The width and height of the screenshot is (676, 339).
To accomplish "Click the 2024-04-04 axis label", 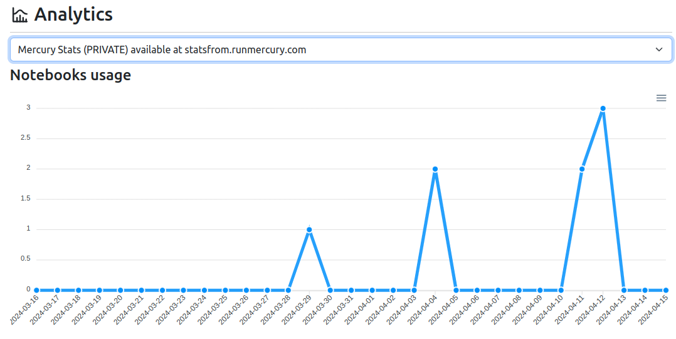I will coord(423,309).
